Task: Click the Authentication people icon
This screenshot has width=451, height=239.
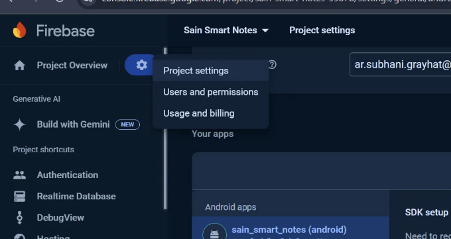Action: [x=19, y=175]
